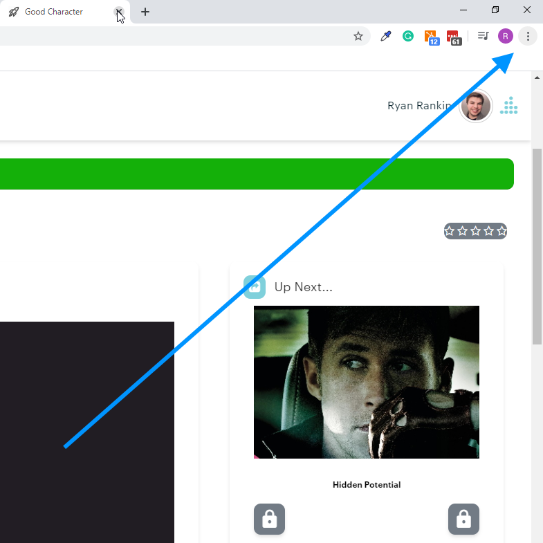Open the purple R Chrome profile menu
The width and height of the screenshot is (543, 543).
coord(506,36)
